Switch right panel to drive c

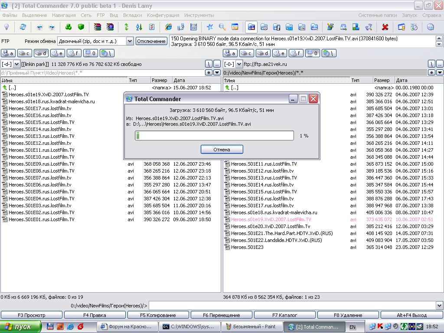(x=247, y=53)
